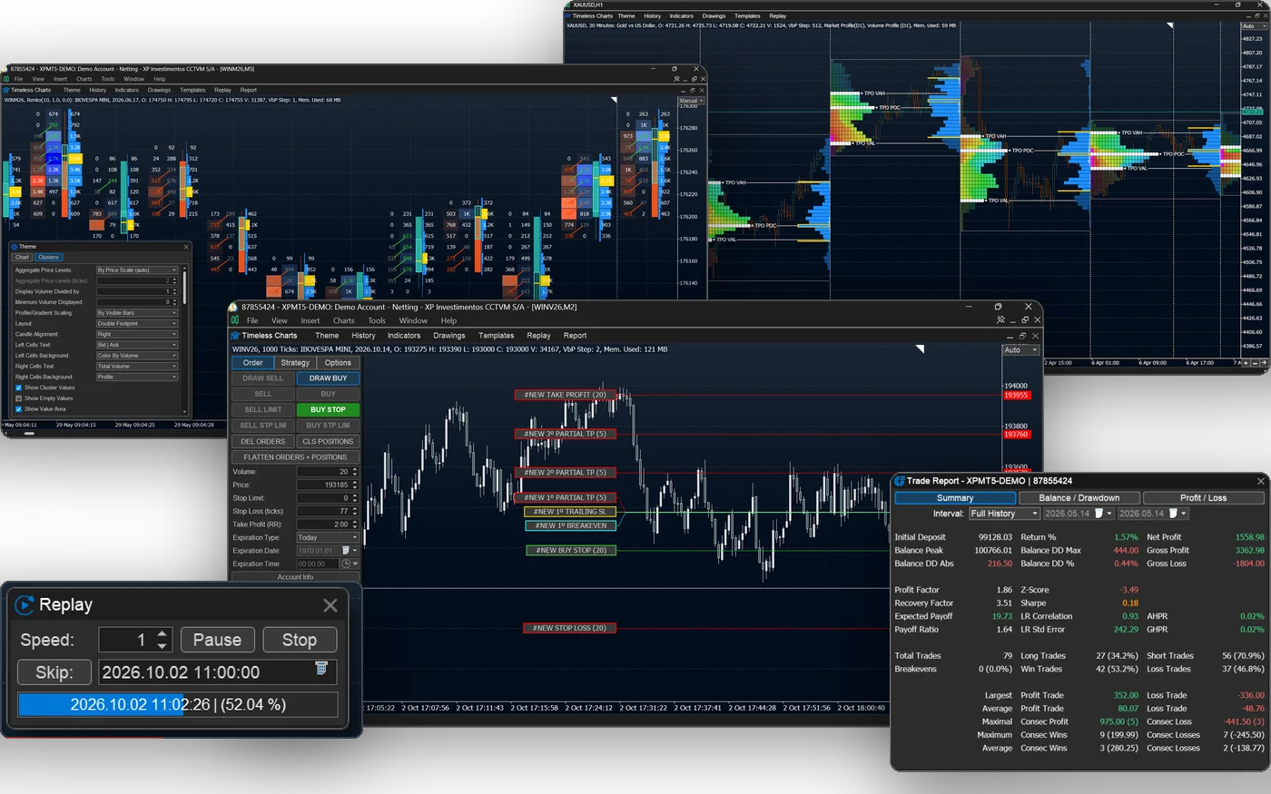Click the Replay progress bar
The width and height of the screenshot is (1271, 794).
[x=178, y=705]
